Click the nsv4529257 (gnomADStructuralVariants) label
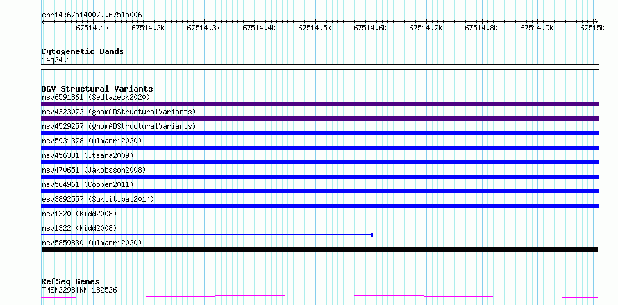Image resolution: width=618 pixels, height=305 pixels. [119, 126]
